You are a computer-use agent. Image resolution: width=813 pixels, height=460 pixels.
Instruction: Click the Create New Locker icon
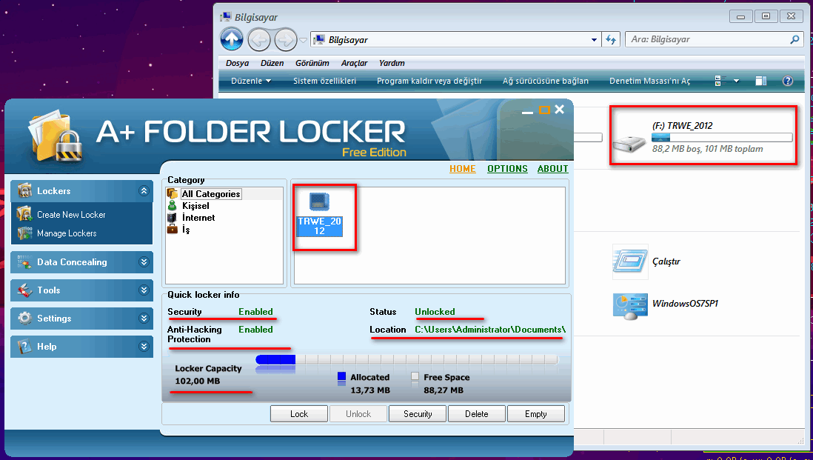[x=24, y=214]
